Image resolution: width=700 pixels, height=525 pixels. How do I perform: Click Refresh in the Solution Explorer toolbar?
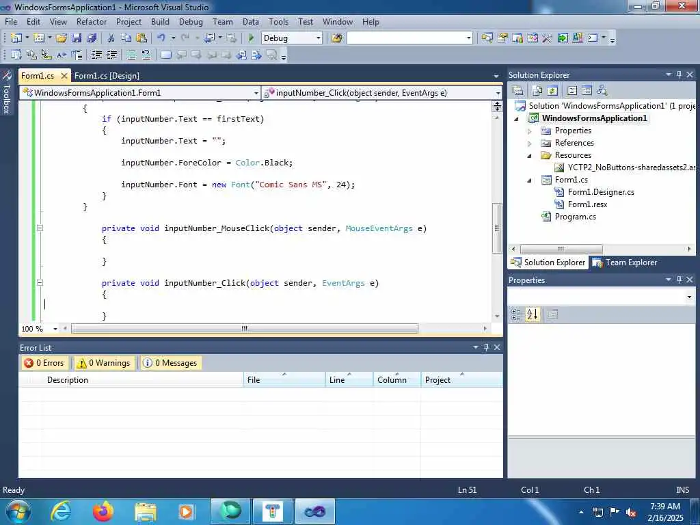click(552, 91)
